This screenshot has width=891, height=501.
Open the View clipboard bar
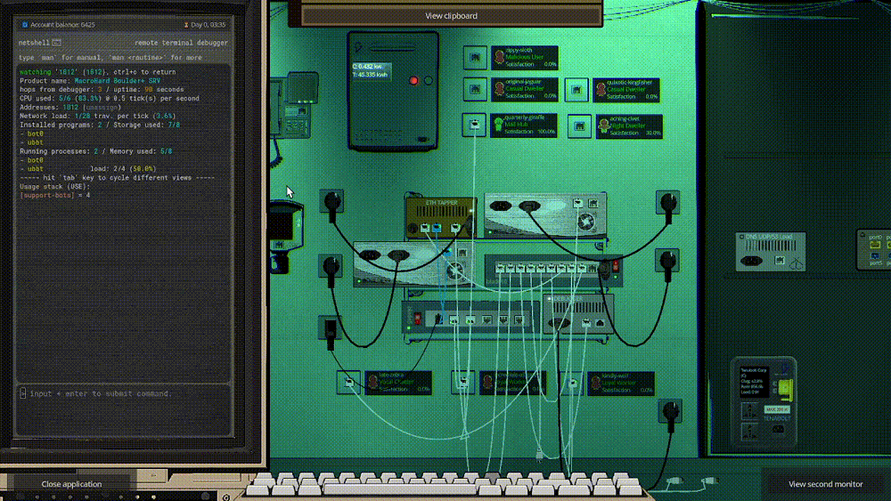[x=451, y=16]
